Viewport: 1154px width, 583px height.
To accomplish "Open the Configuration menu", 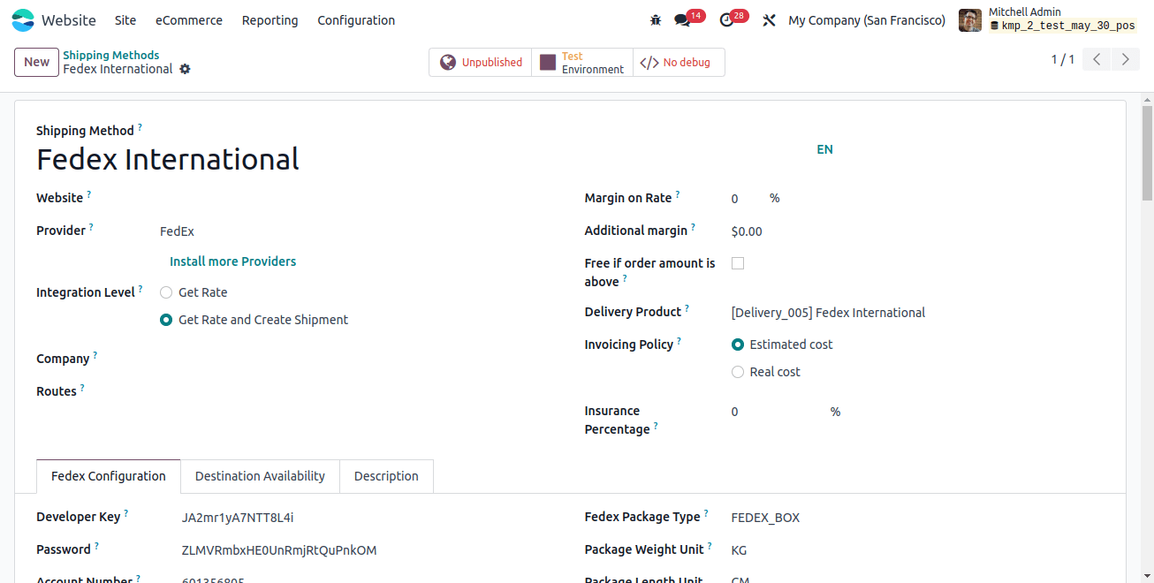I will (x=356, y=20).
